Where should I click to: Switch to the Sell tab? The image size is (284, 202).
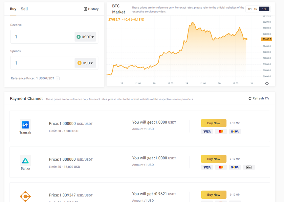pos(24,9)
